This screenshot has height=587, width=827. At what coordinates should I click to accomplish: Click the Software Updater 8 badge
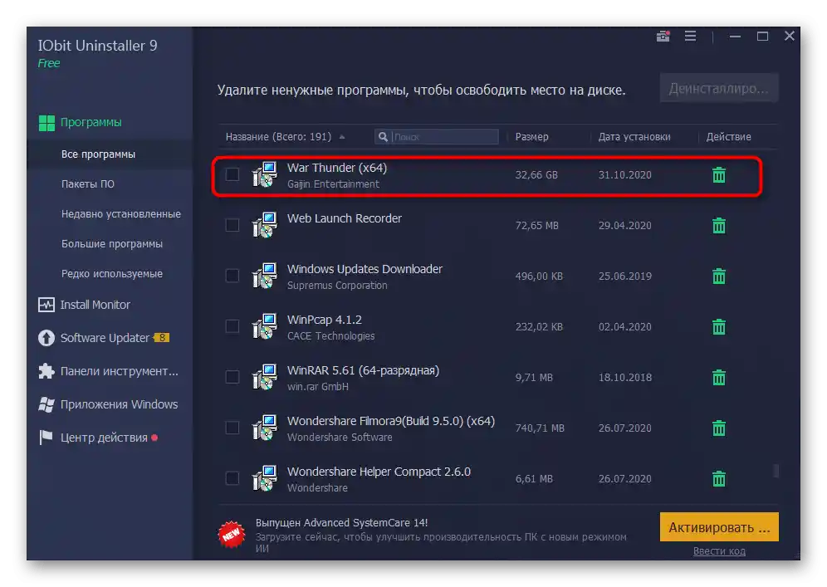tap(161, 338)
